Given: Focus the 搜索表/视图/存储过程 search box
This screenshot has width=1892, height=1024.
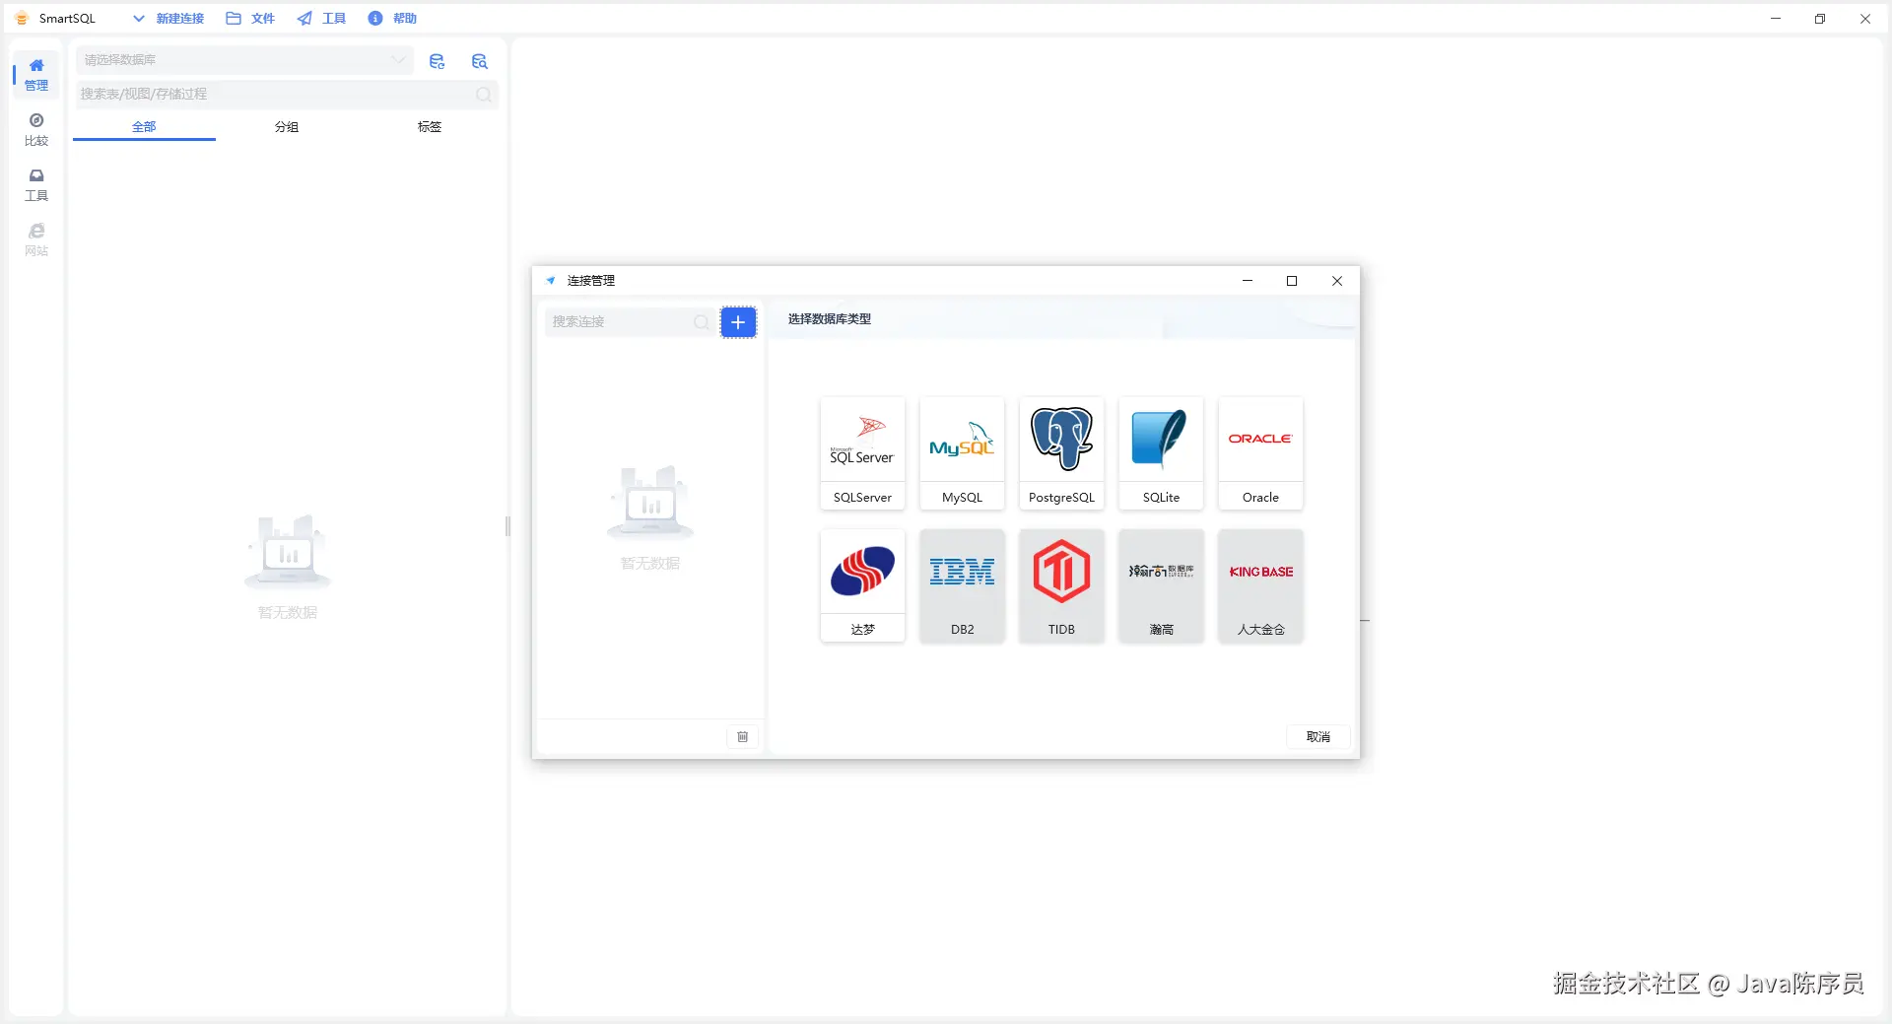Looking at the screenshot, I should (287, 95).
